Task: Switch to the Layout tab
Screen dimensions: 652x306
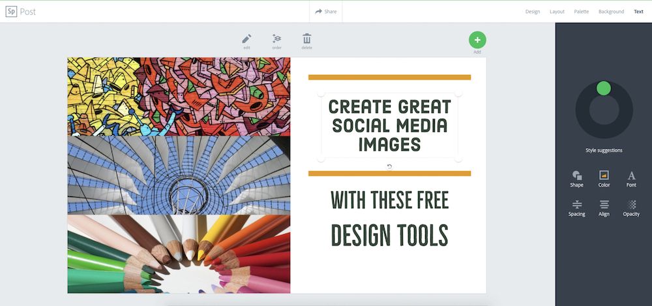Action: [557, 12]
